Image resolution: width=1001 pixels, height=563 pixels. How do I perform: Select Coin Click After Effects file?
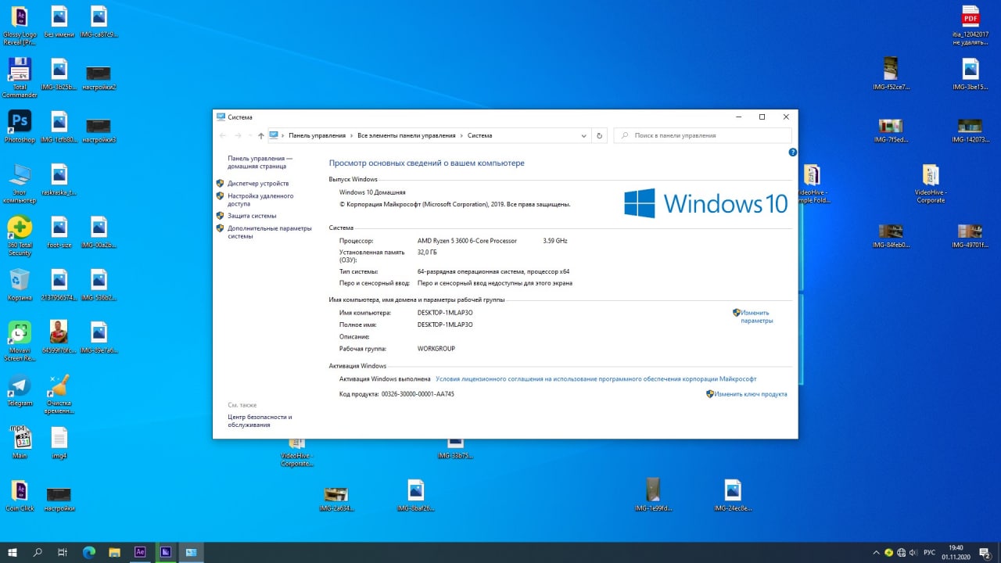point(20,496)
